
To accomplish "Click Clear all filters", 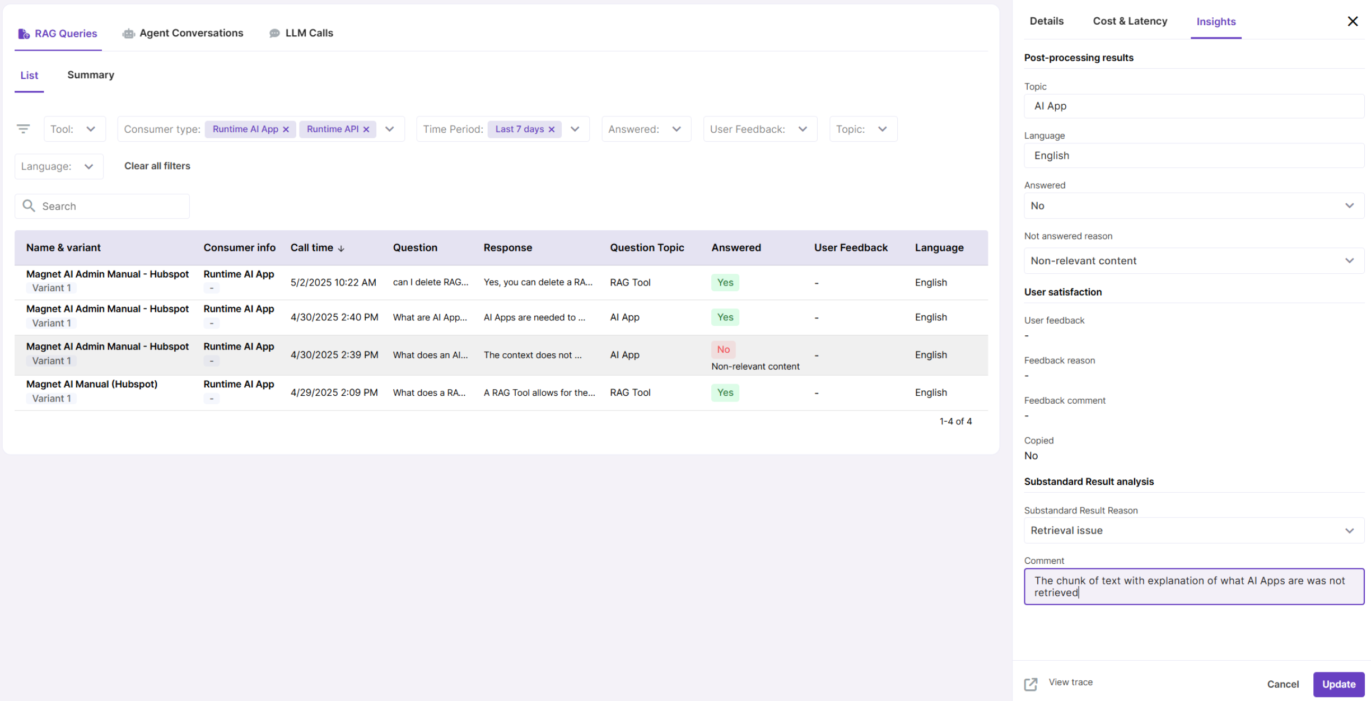I will click(157, 166).
